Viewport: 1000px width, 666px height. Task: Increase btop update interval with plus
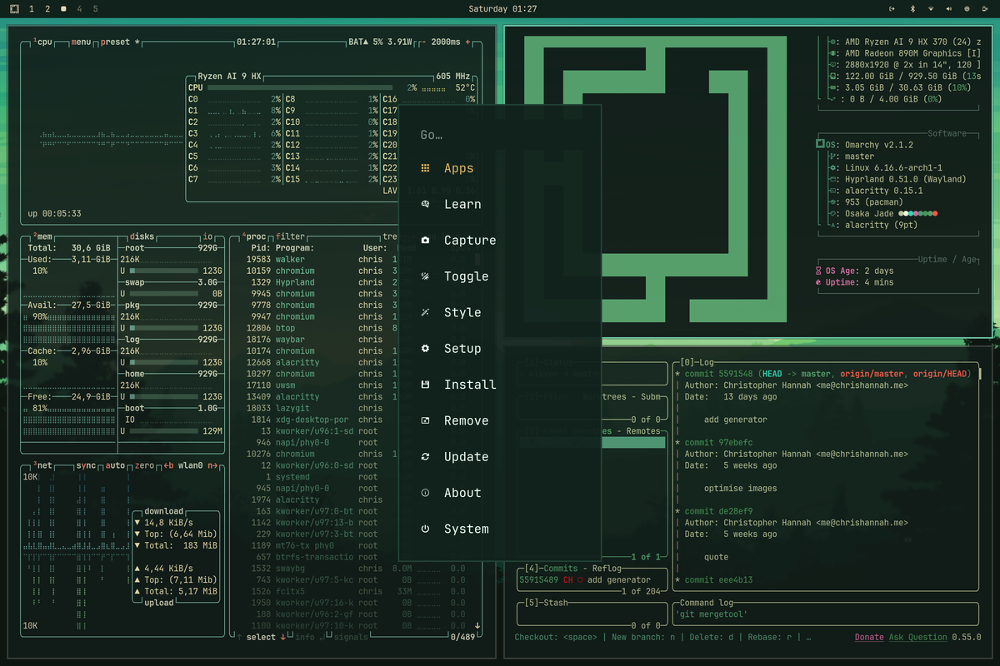[467, 42]
